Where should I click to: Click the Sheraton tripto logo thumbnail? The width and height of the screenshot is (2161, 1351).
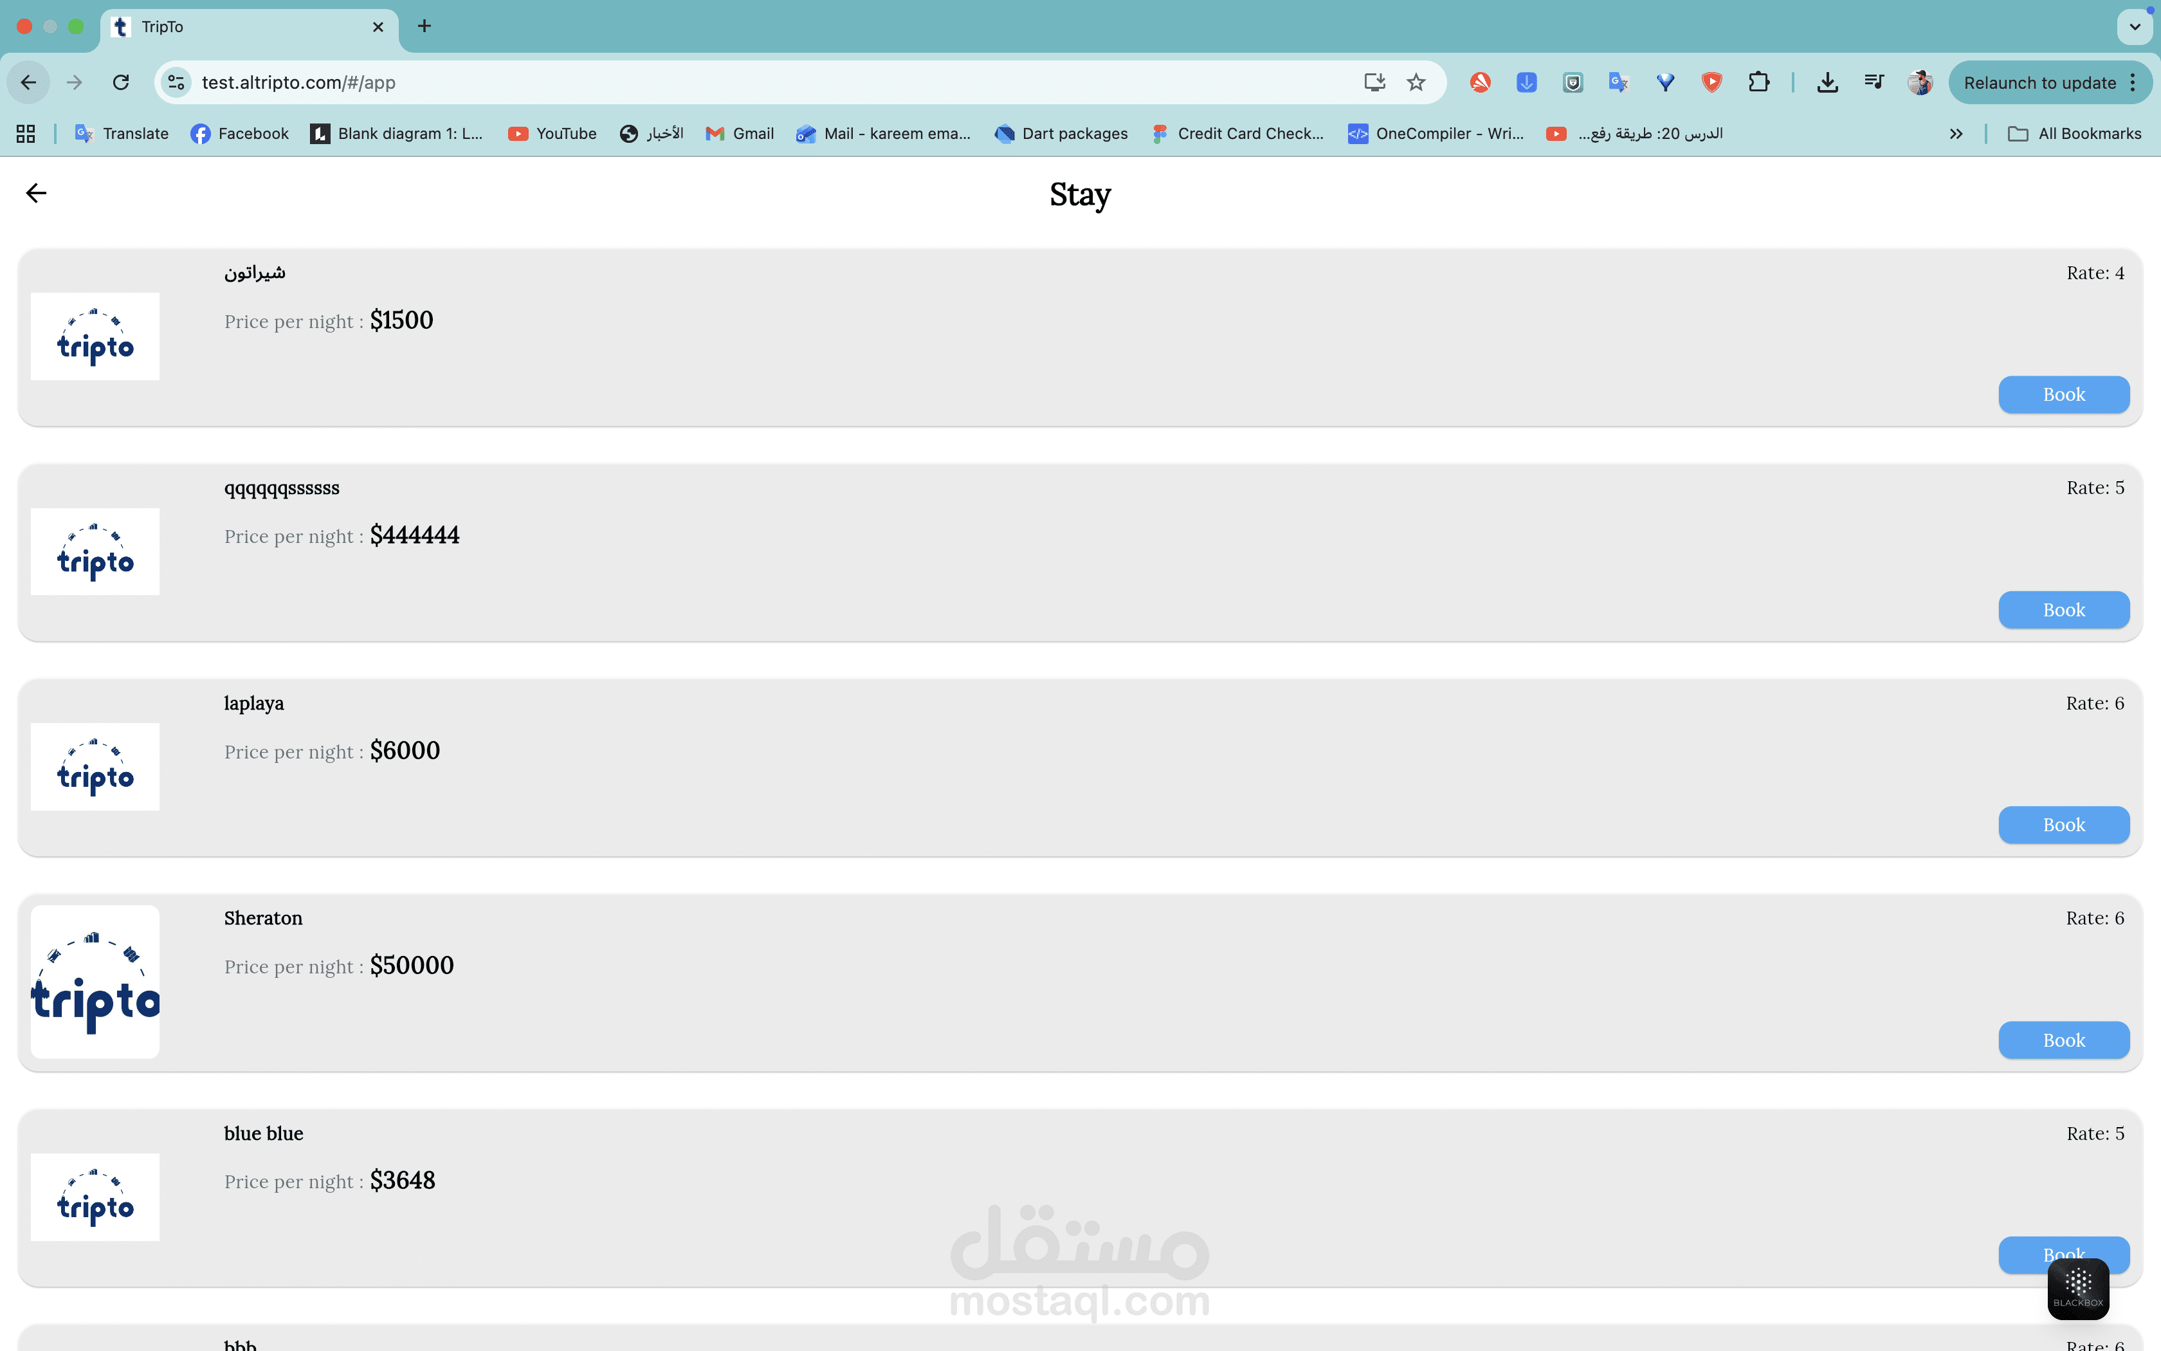(95, 982)
